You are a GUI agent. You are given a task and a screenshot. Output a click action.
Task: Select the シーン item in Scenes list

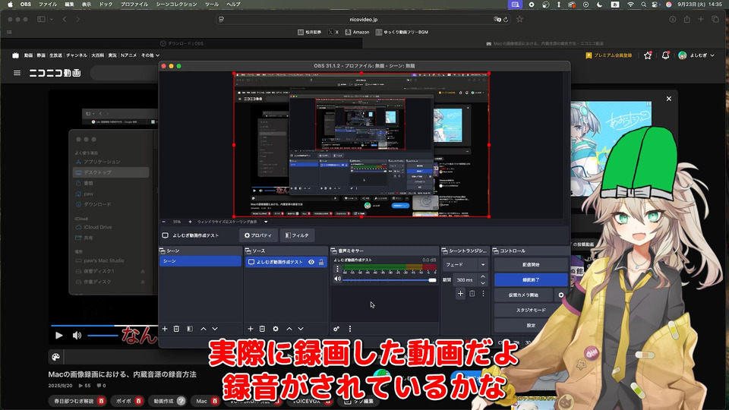[x=200, y=261]
